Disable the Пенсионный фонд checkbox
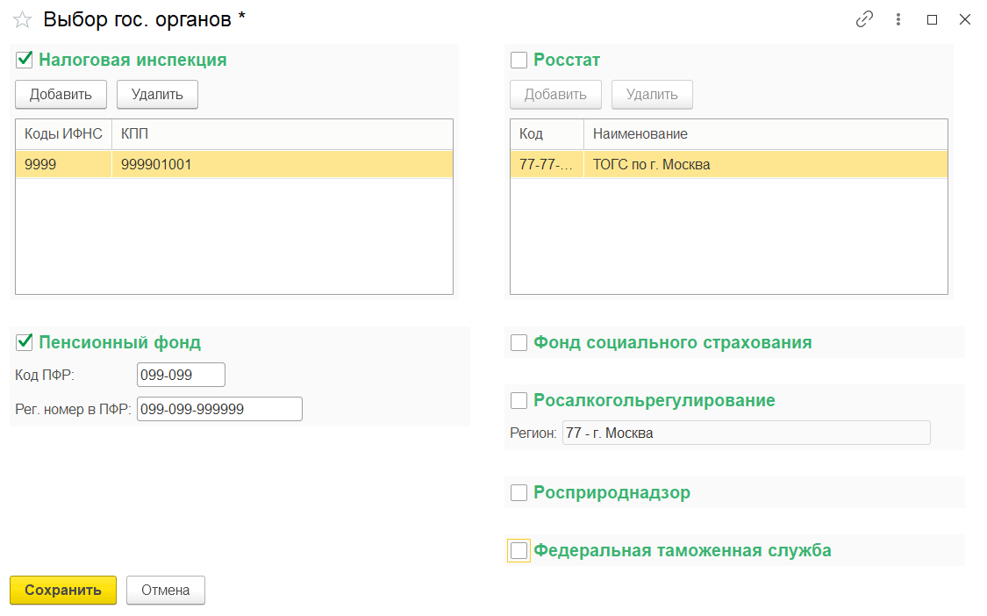This screenshot has width=987, height=616. pos(25,342)
